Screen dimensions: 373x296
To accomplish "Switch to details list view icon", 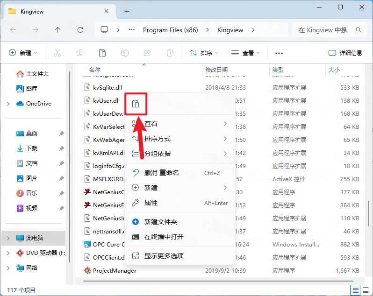I will (355, 290).
